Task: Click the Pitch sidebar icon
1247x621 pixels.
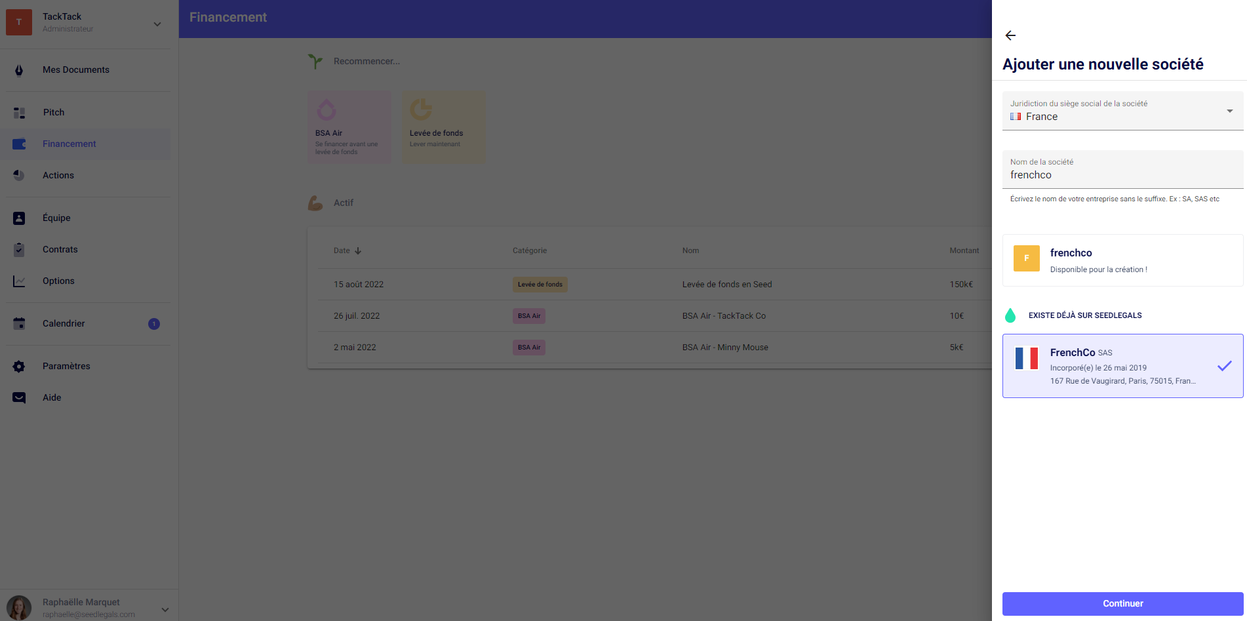Action: point(19,113)
